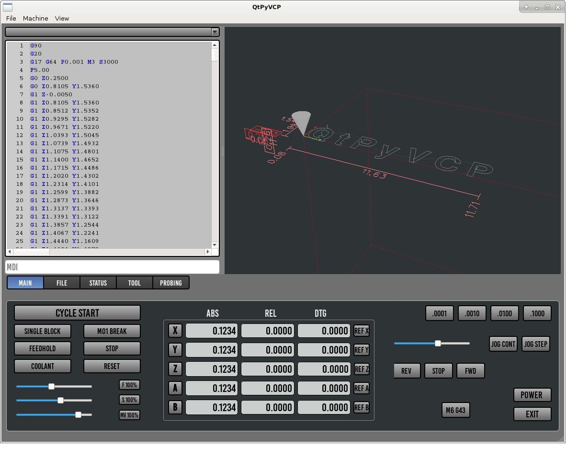
Task: Click the Z axis button
Action: pyautogui.click(x=175, y=369)
